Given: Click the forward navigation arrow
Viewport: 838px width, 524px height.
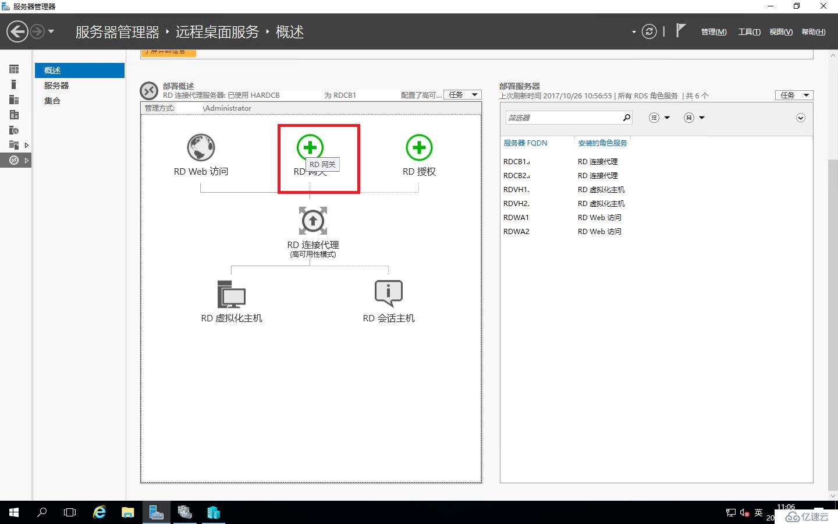Looking at the screenshot, I should click(x=37, y=31).
